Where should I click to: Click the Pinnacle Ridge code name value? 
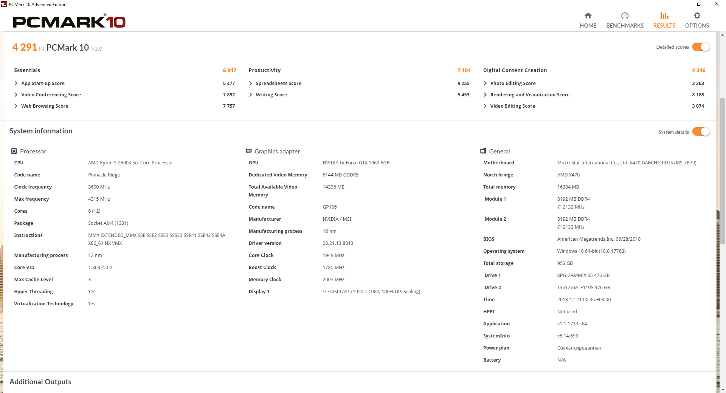point(104,175)
